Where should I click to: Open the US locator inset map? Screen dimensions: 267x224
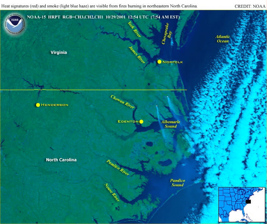pyautogui.click(x=242, y=204)
